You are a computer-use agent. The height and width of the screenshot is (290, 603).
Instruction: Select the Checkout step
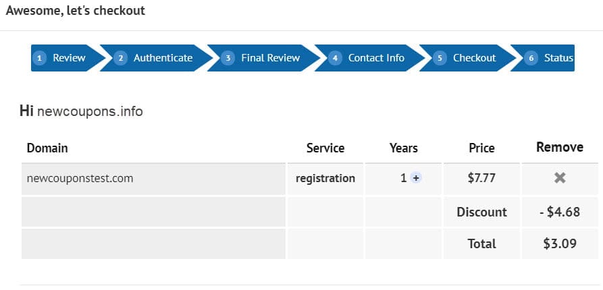click(474, 58)
